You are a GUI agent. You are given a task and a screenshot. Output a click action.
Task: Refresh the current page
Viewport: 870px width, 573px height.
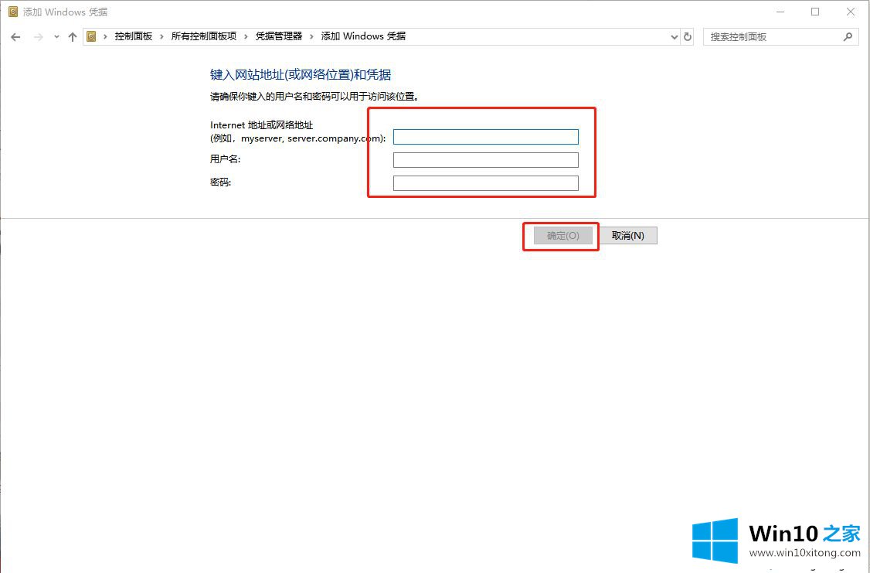tap(688, 37)
